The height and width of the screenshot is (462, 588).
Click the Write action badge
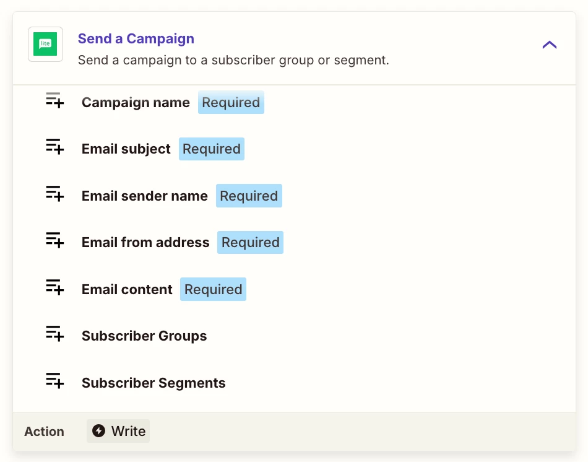[118, 431]
